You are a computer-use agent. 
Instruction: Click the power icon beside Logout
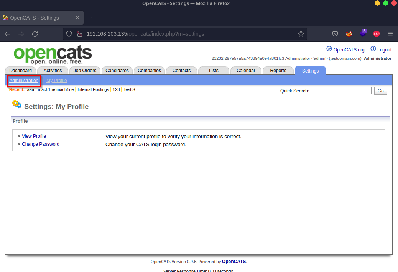point(373,49)
